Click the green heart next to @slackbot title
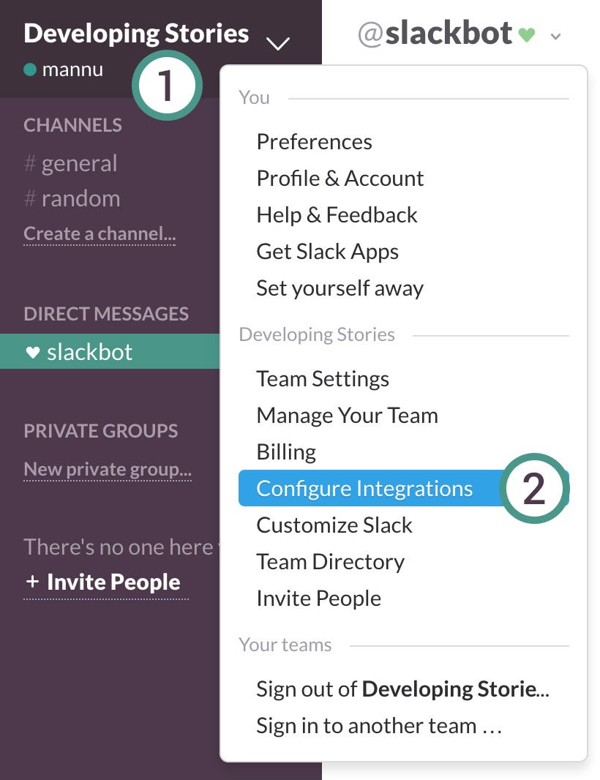 coord(526,34)
